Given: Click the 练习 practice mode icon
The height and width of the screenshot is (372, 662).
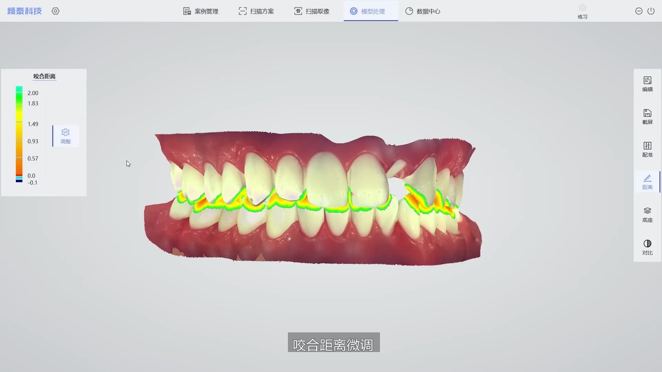Looking at the screenshot, I should (582, 11).
